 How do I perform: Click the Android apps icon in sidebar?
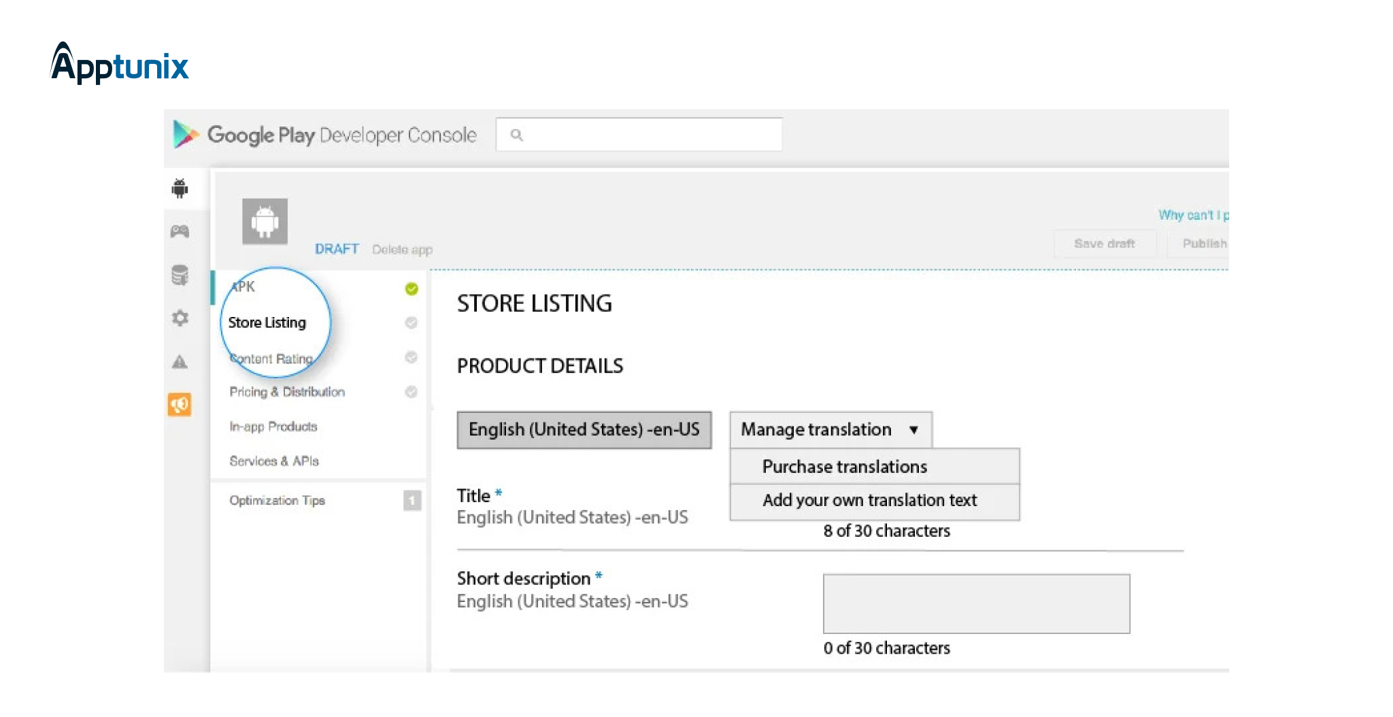(180, 188)
